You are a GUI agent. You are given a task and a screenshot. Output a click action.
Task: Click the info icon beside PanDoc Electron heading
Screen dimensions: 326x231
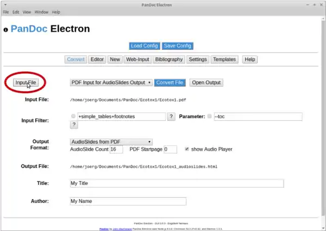5,29
